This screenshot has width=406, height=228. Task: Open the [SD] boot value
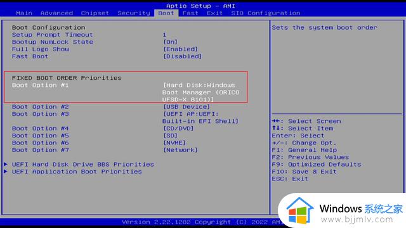(x=171, y=136)
